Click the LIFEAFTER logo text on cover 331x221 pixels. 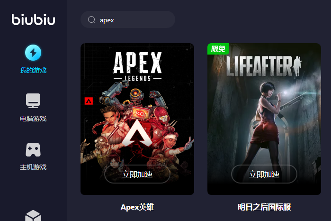pyautogui.click(x=264, y=66)
